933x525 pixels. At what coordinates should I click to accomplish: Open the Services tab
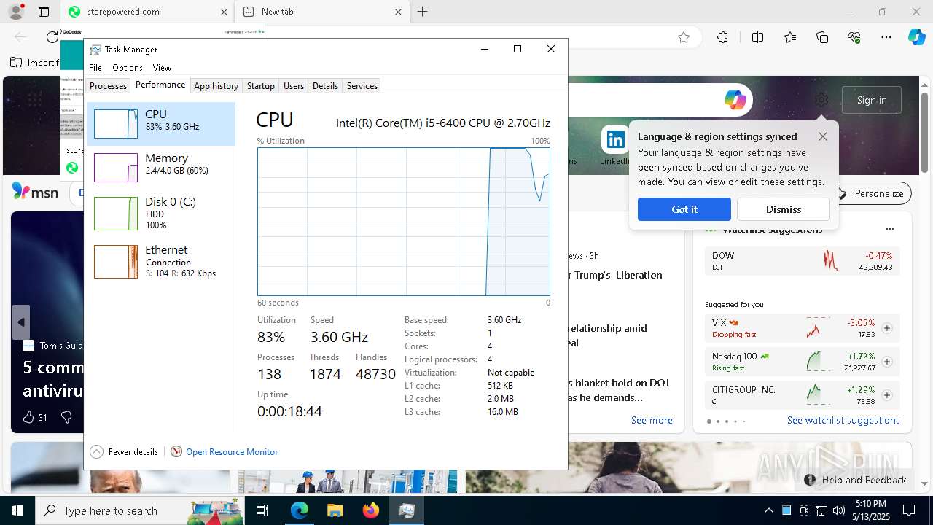point(362,86)
